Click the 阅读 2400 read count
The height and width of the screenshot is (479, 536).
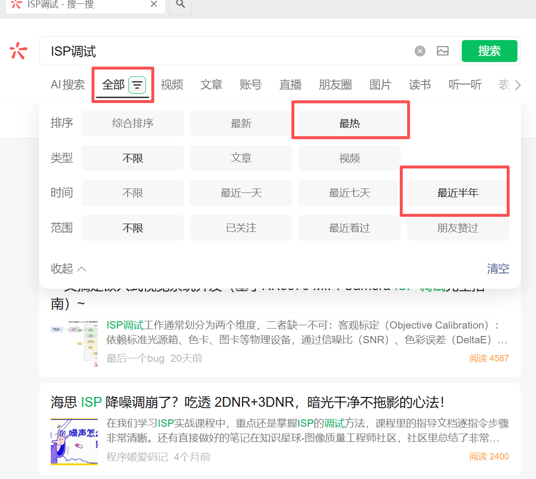[489, 457]
